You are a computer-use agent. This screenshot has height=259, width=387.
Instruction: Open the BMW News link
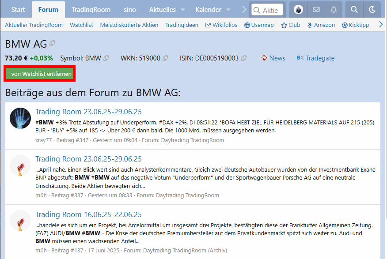click(x=273, y=58)
